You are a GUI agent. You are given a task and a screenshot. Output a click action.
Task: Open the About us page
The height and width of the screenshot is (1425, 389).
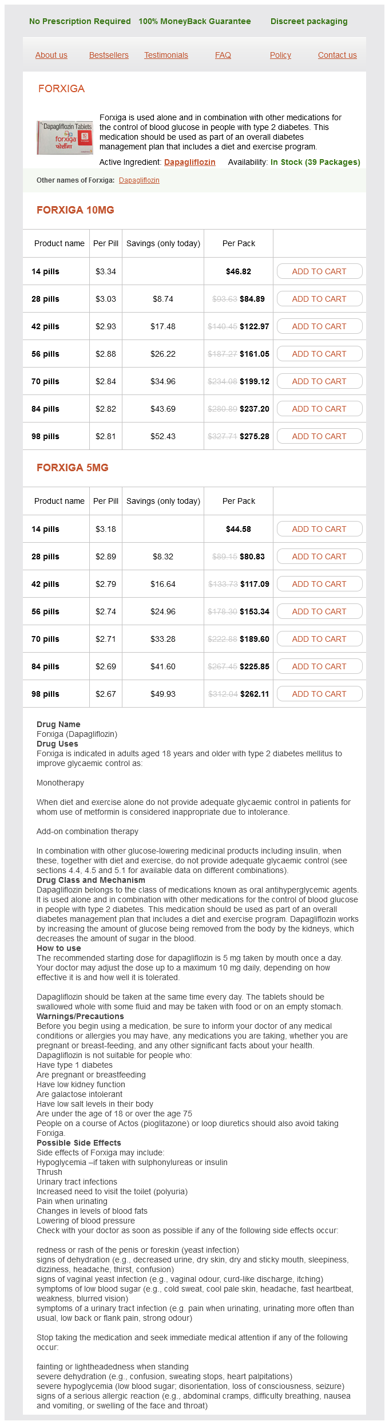51,55
